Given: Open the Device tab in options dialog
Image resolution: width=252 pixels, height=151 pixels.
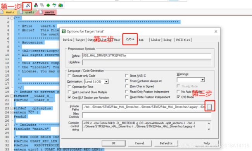Looking at the screenshot, I should tap(68, 40).
